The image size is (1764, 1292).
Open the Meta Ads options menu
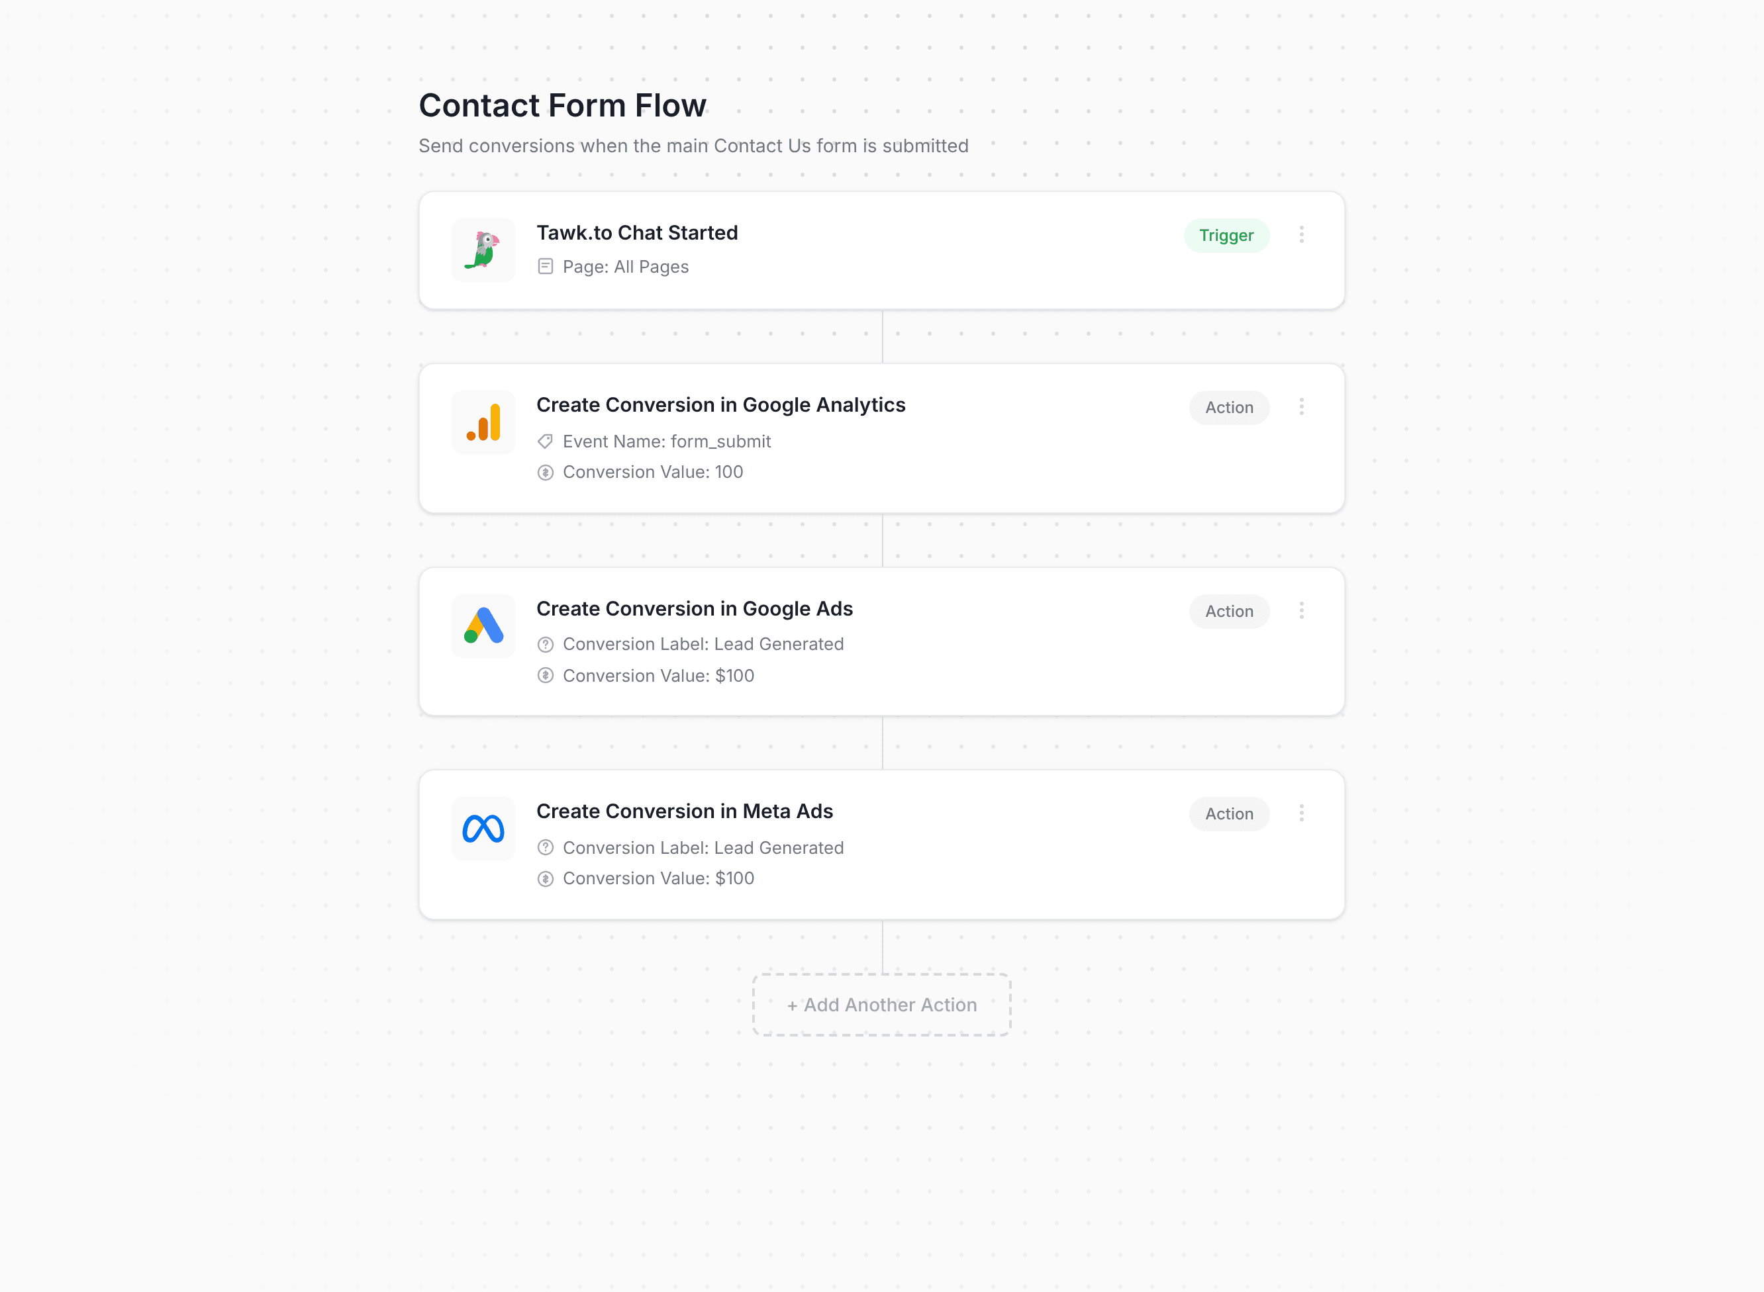pos(1302,813)
